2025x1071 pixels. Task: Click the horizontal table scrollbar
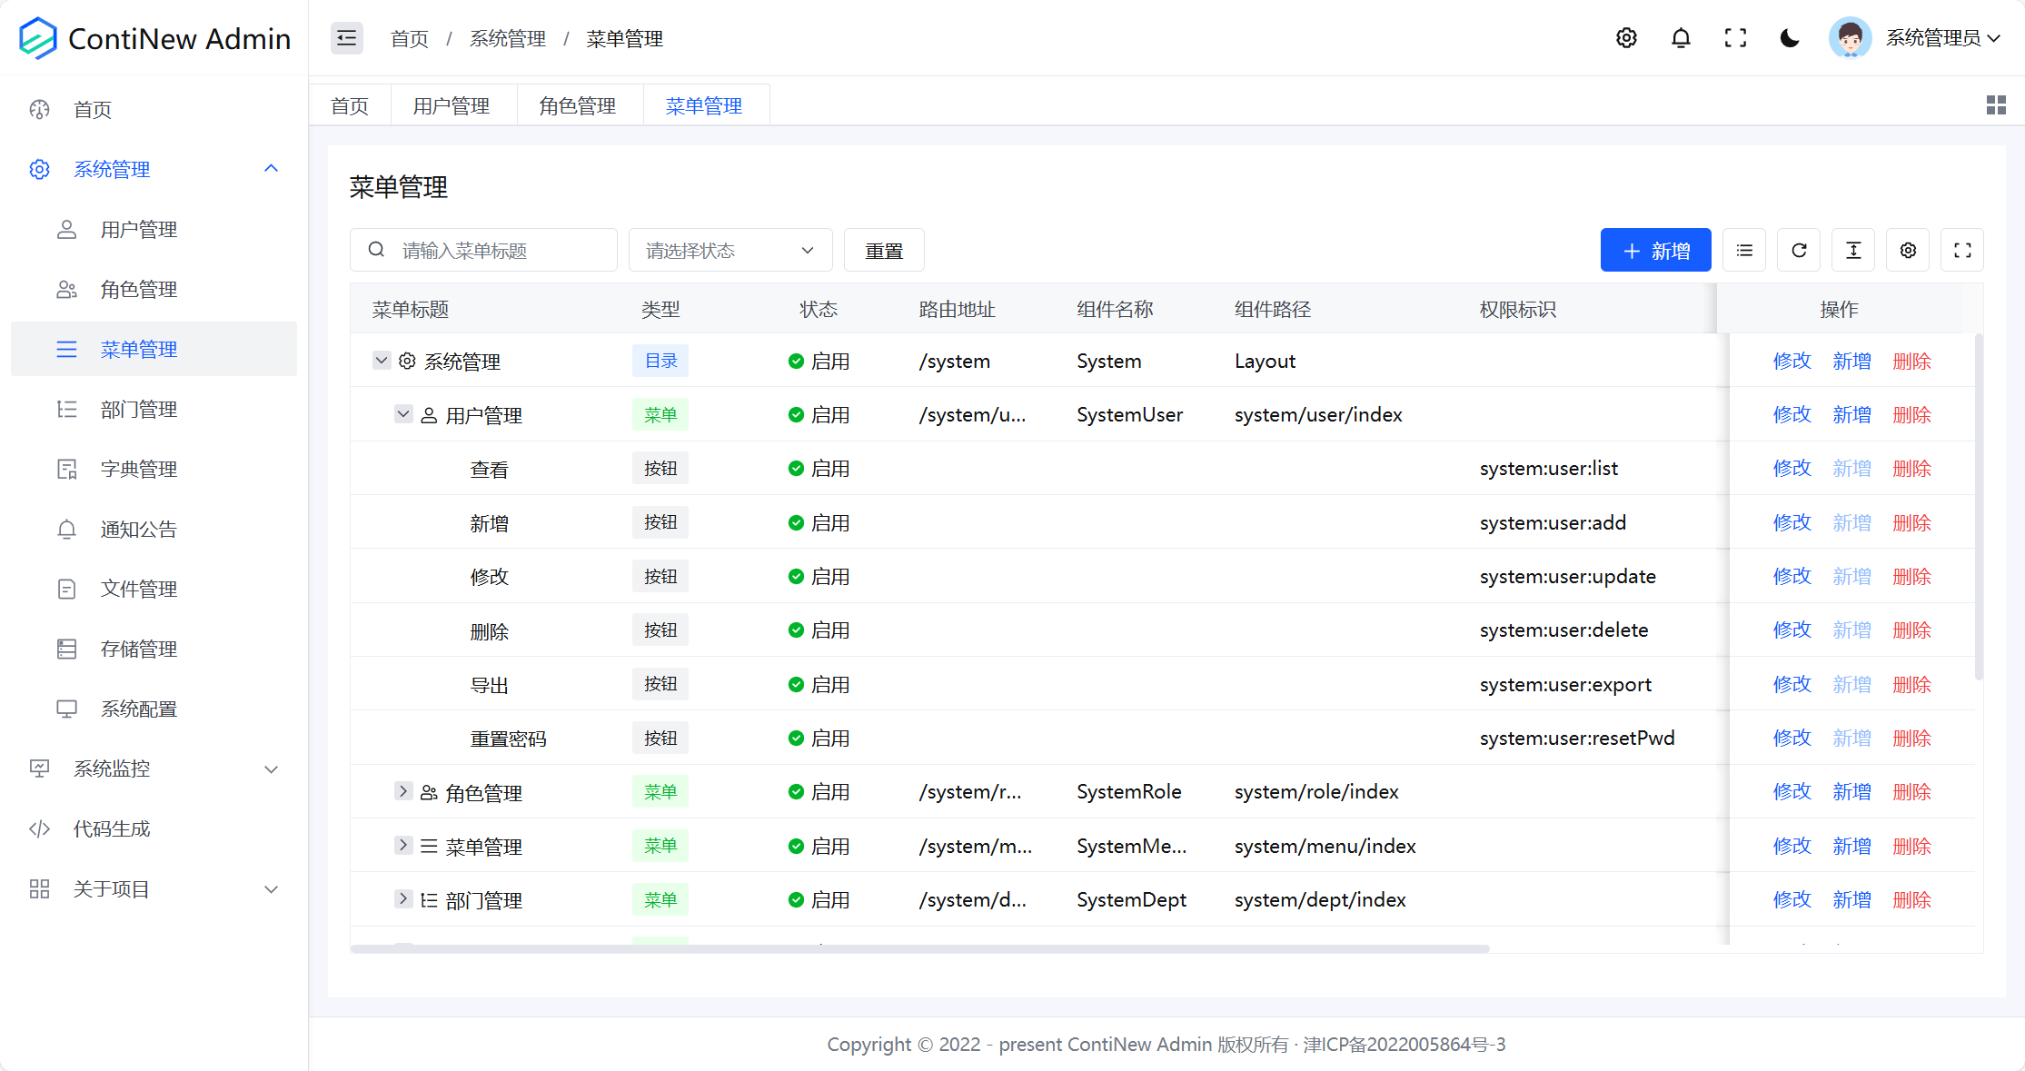click(x=918, y=948)
